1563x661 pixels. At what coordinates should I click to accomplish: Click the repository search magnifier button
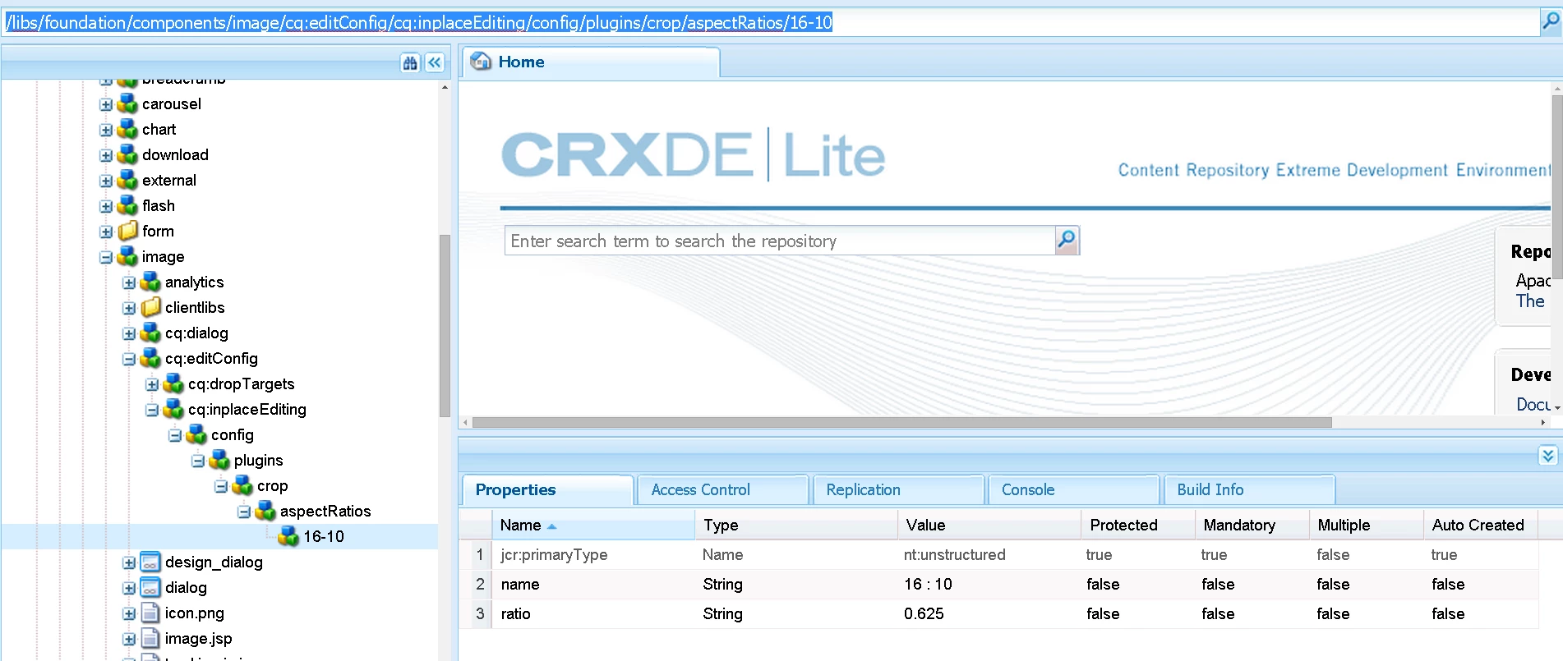point(1067,240)
